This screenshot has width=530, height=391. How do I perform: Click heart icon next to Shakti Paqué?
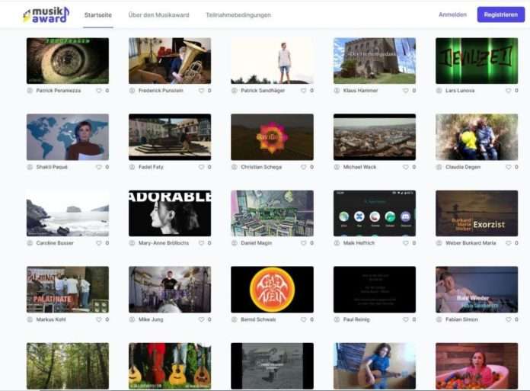click(x=98, y=167)
